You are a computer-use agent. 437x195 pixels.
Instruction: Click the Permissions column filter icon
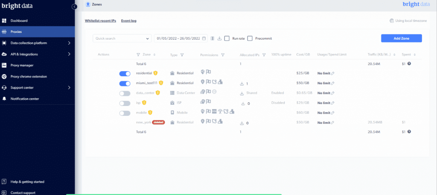[223, 55]
